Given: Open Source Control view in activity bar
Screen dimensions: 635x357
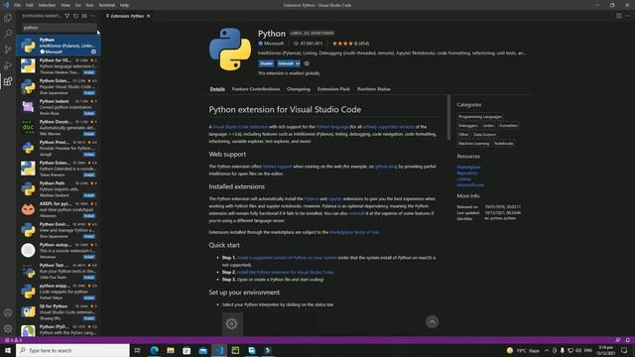Looking at the screenshot, I should [8, 50].
